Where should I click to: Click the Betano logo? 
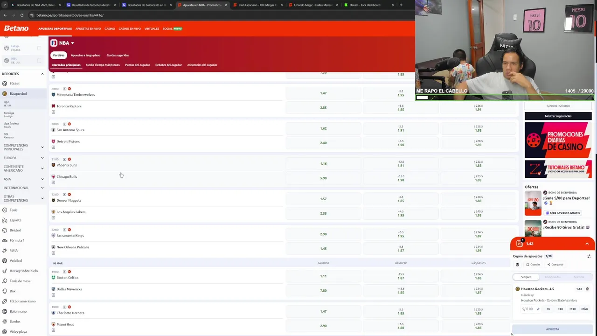[16, 28]
